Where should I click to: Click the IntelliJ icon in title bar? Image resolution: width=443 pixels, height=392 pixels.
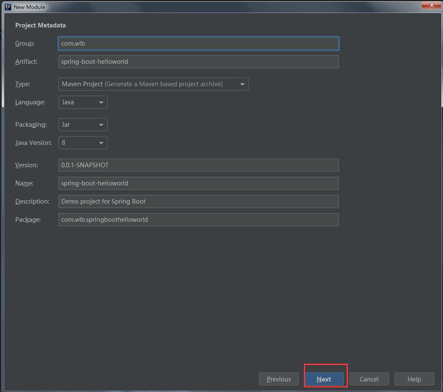pyautogui.click(x=8, y=7)
